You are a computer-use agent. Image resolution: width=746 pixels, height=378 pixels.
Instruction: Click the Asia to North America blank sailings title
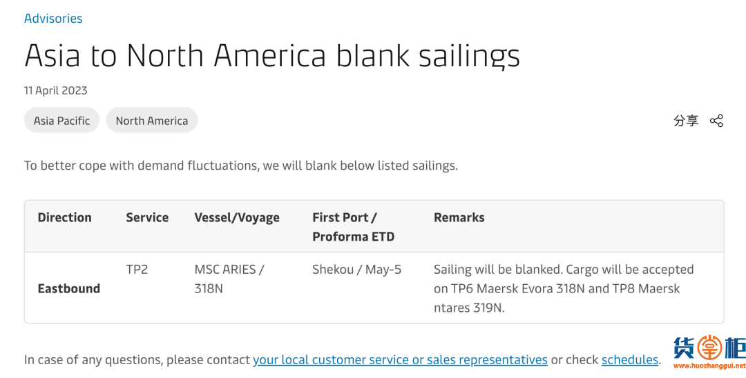coord(272,56)
